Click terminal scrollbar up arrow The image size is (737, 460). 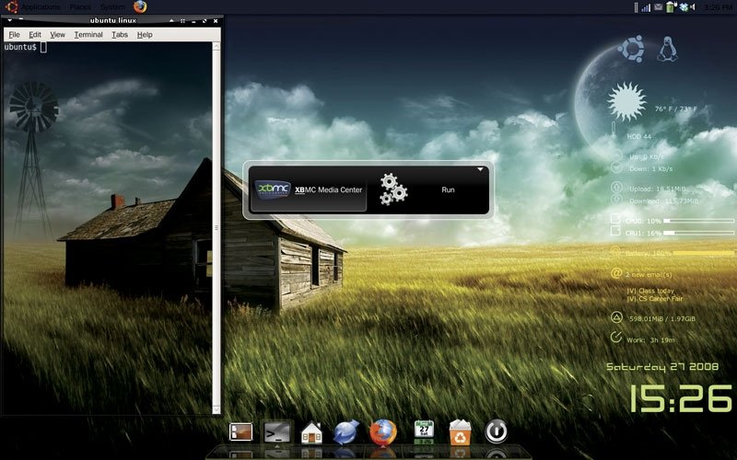(x=216, y=47)
